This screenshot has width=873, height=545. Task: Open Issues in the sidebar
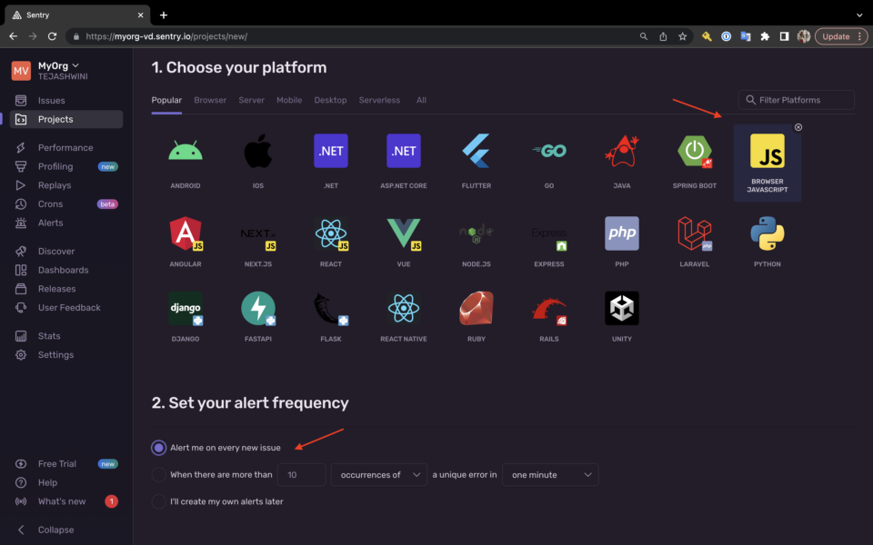[51, 101]
